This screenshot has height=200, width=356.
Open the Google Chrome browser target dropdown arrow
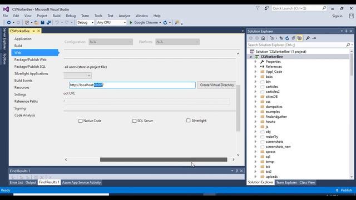coord(160,22)
